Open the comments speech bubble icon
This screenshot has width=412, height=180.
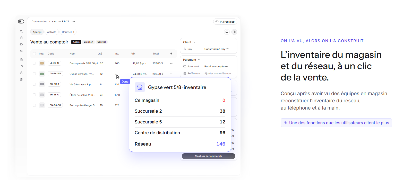pos(227,32)
